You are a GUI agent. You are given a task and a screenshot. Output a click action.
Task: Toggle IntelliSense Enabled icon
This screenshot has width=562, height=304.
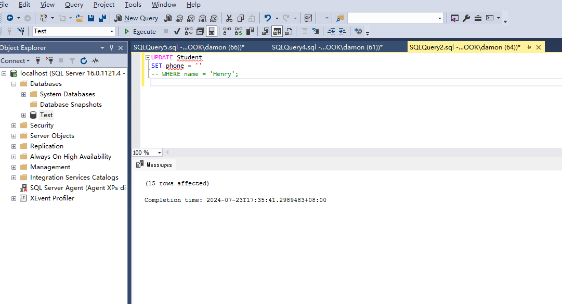[212, 32]
